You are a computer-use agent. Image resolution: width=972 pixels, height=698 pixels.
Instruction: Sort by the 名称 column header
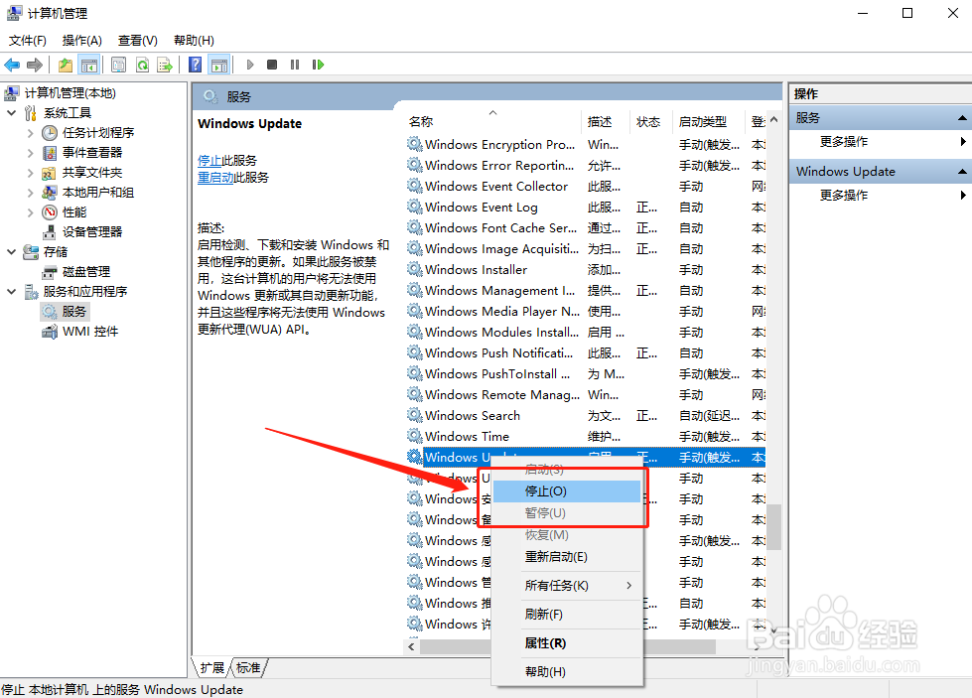[x=492, y=121]
